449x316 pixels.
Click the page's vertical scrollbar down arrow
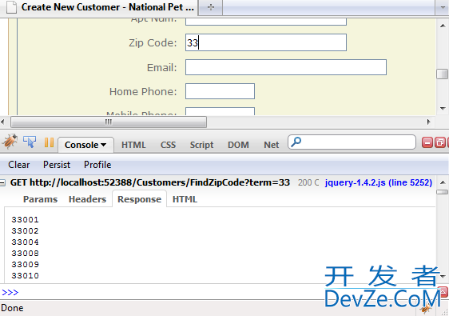click(x=443, y=109)
